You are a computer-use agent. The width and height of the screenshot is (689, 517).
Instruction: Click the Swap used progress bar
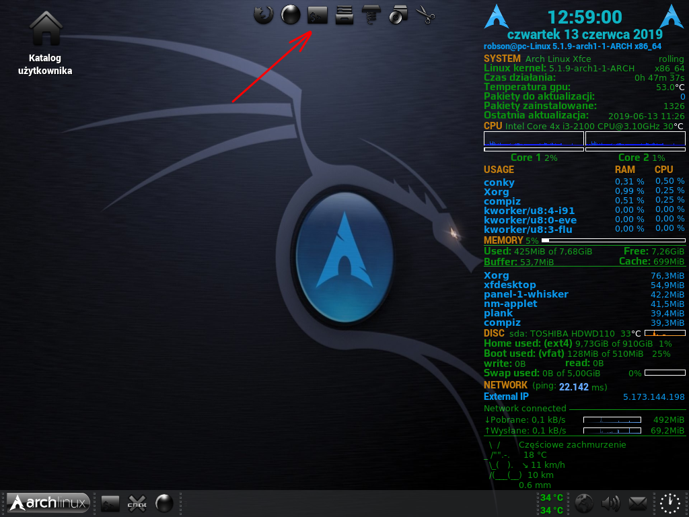pyautogui.click(x=665, y=373)
